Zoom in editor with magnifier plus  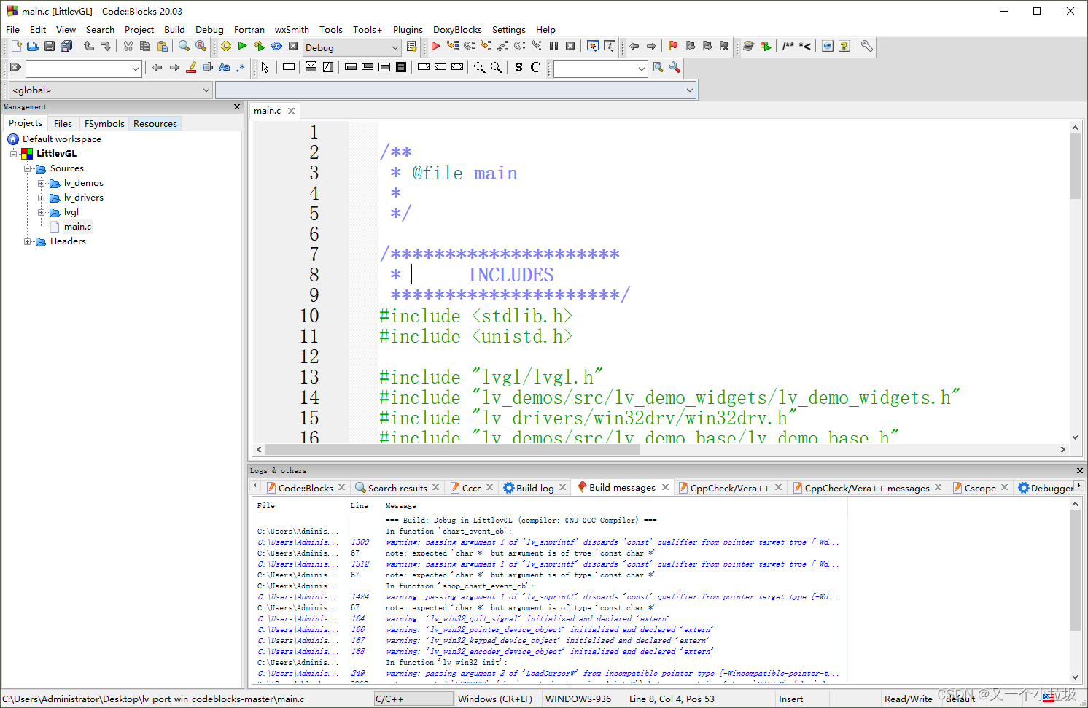tap(479, 68)
